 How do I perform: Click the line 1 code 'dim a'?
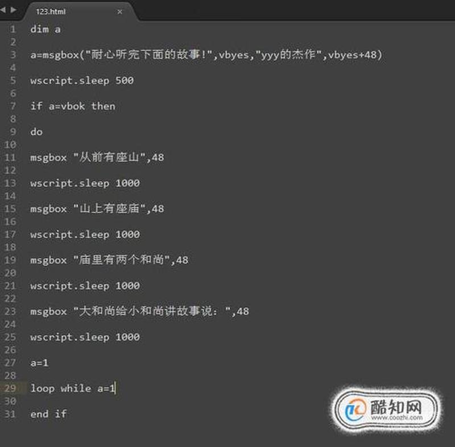(x=45, y=30)
